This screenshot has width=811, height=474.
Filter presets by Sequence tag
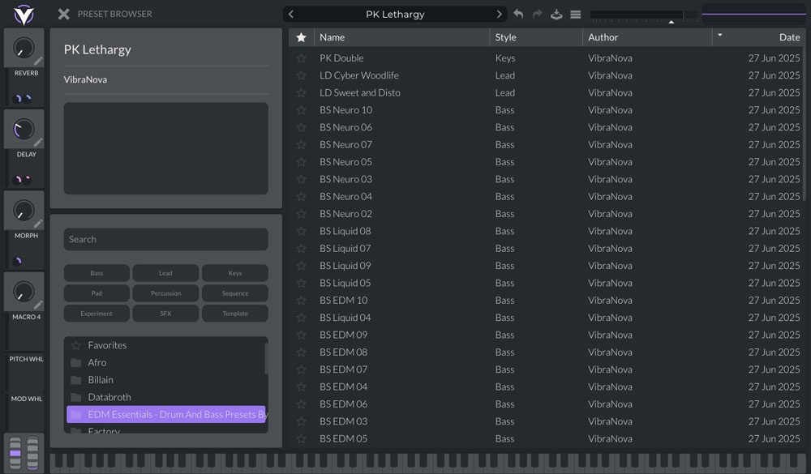pos(235,293)
